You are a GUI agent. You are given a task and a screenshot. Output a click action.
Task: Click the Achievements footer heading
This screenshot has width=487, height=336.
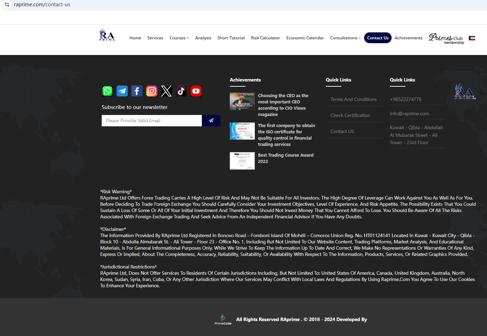(245, 80)
